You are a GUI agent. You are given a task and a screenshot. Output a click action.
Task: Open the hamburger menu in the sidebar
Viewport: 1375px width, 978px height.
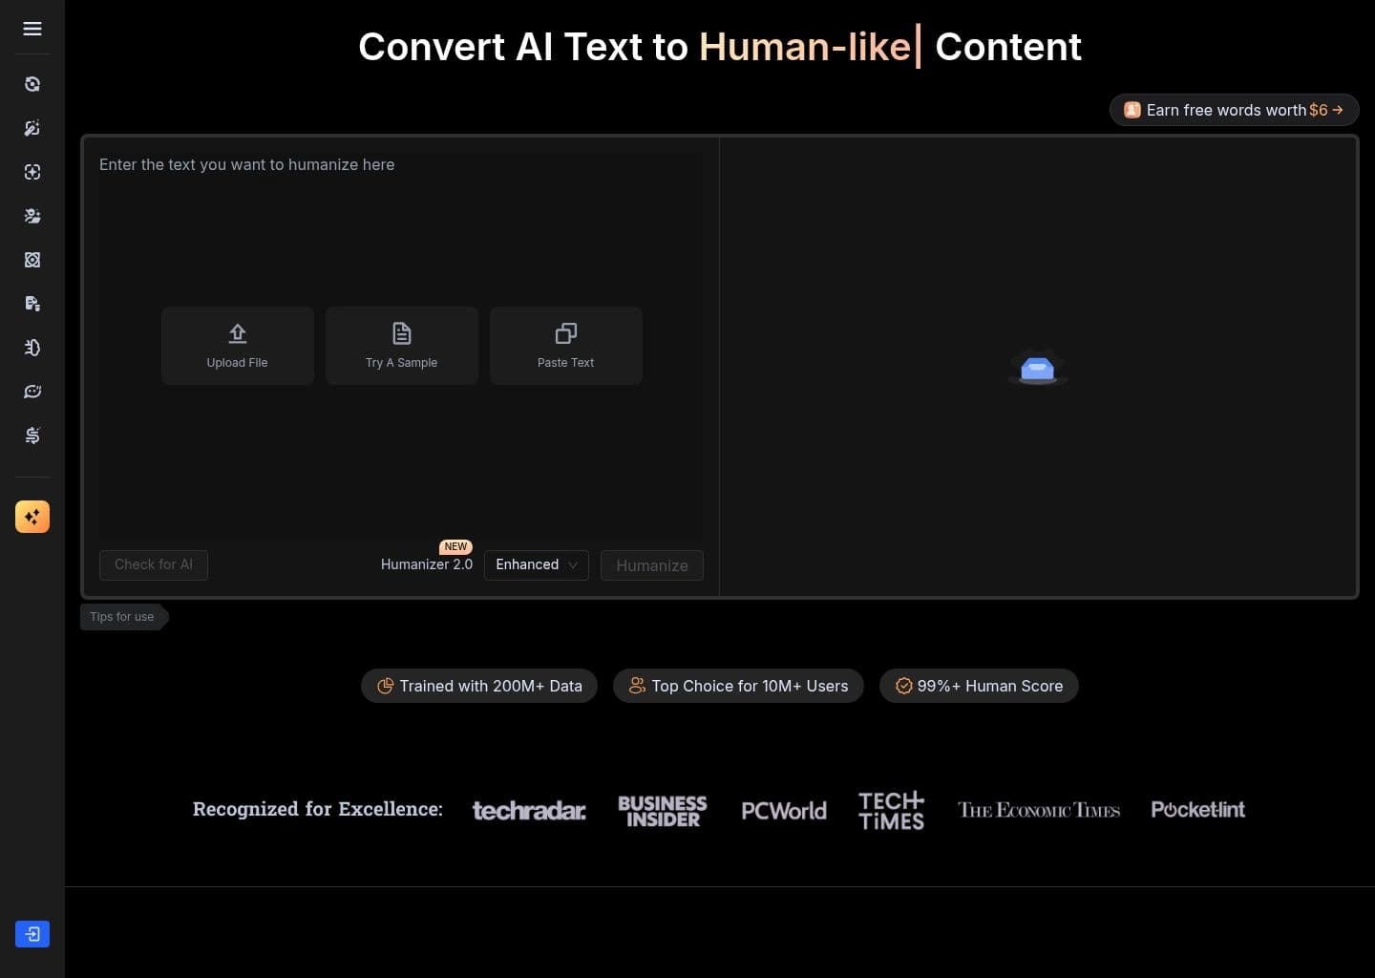click(32, 29)
